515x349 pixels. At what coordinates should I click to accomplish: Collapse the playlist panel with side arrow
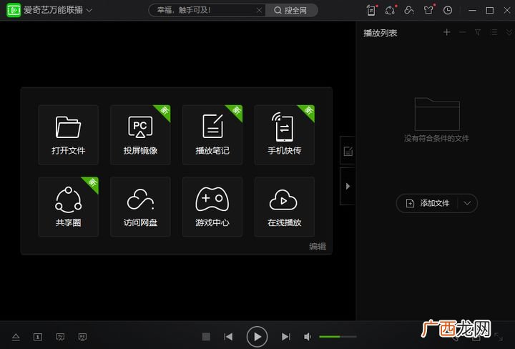[x=348, y=186]
